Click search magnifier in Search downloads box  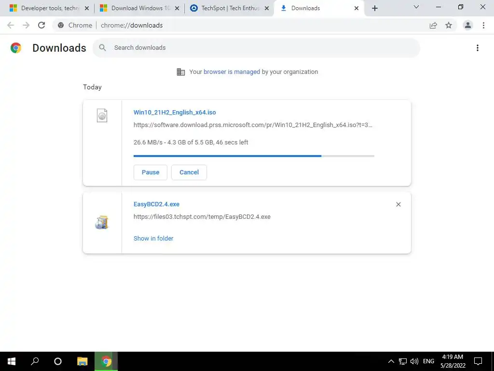102,48
